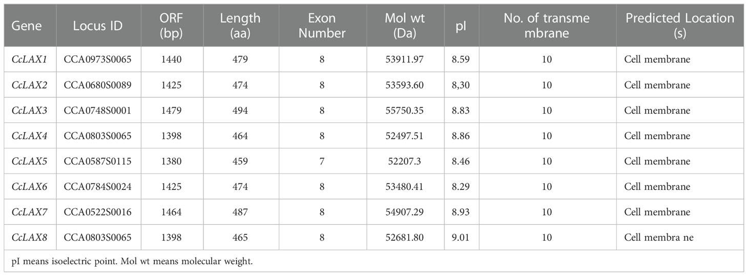Select ORF value 1479
Screen dimensions: 748x276
click(171, 111)
